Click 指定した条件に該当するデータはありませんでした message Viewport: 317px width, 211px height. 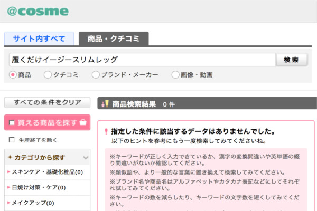click(193, 131)
